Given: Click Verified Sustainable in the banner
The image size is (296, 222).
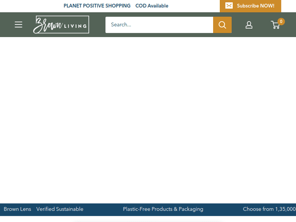Looking at the screenshot, I should (x=60, y=209).
